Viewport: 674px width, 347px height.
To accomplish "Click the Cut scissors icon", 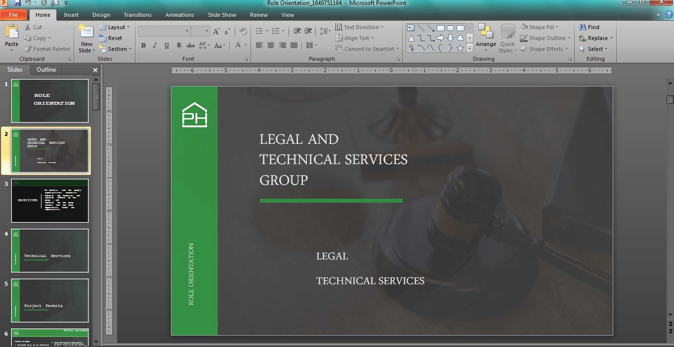I will coord(27,27).
